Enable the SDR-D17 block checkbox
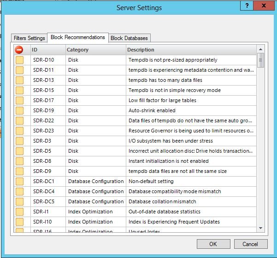This screenshot has width=277, height=258. pyautogui.click(x=19, y=100)
